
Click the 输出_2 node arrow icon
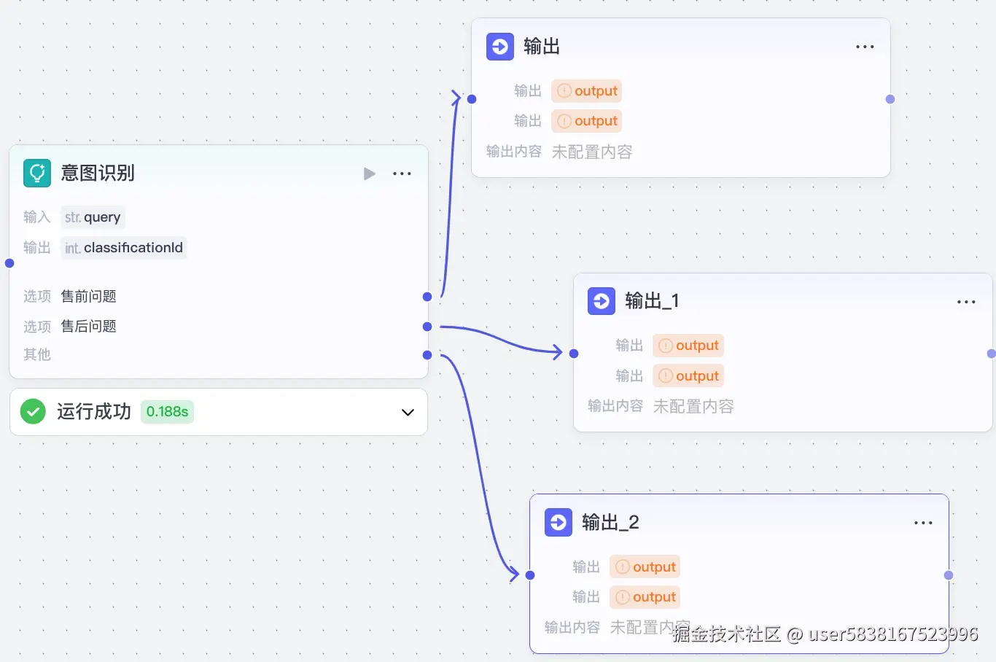pos(559,523)
